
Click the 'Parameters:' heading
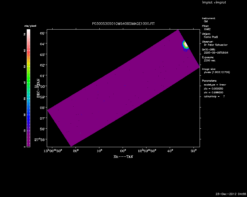(209, 81)
